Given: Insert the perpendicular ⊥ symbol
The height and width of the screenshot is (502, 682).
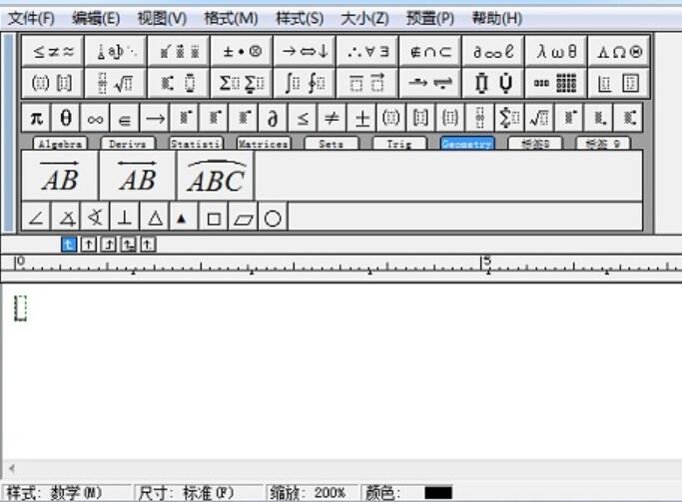Looking at the screenshot, I should pos(125,218).
